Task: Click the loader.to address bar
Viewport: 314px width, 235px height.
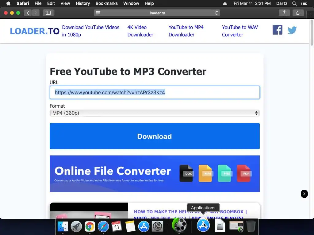Action: point(157,13)
